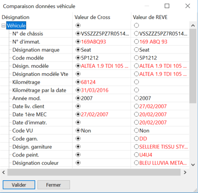Select the Code modèle row label

(x=28, y=58)
